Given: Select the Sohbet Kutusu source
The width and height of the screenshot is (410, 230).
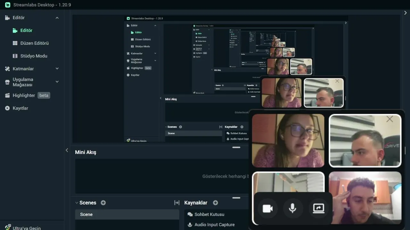Looking at the screenshot, I should pyautogui.click(x=209, y=214).
